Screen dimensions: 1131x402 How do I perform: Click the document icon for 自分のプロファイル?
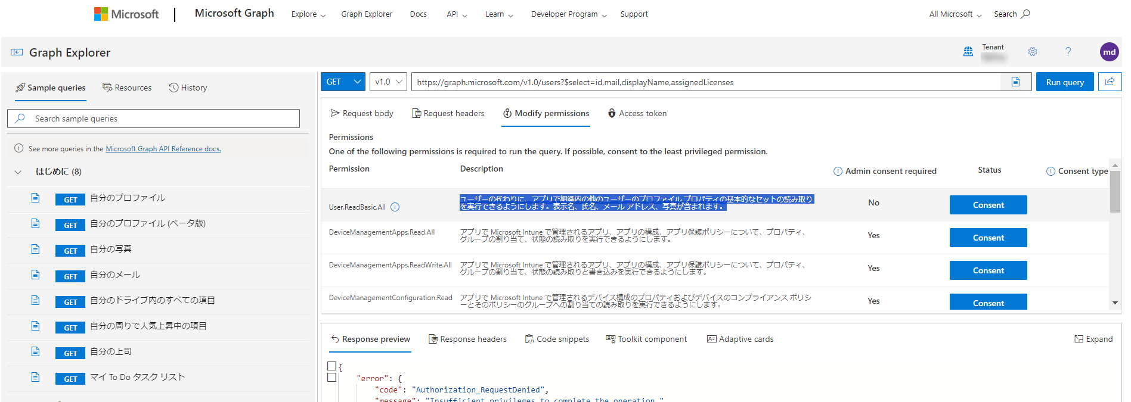[35, 198]
